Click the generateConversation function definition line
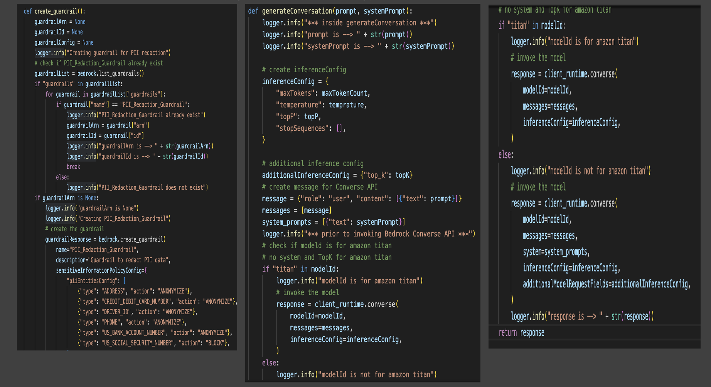This screenshot has width=711, height=387. [x=330, y=11]
